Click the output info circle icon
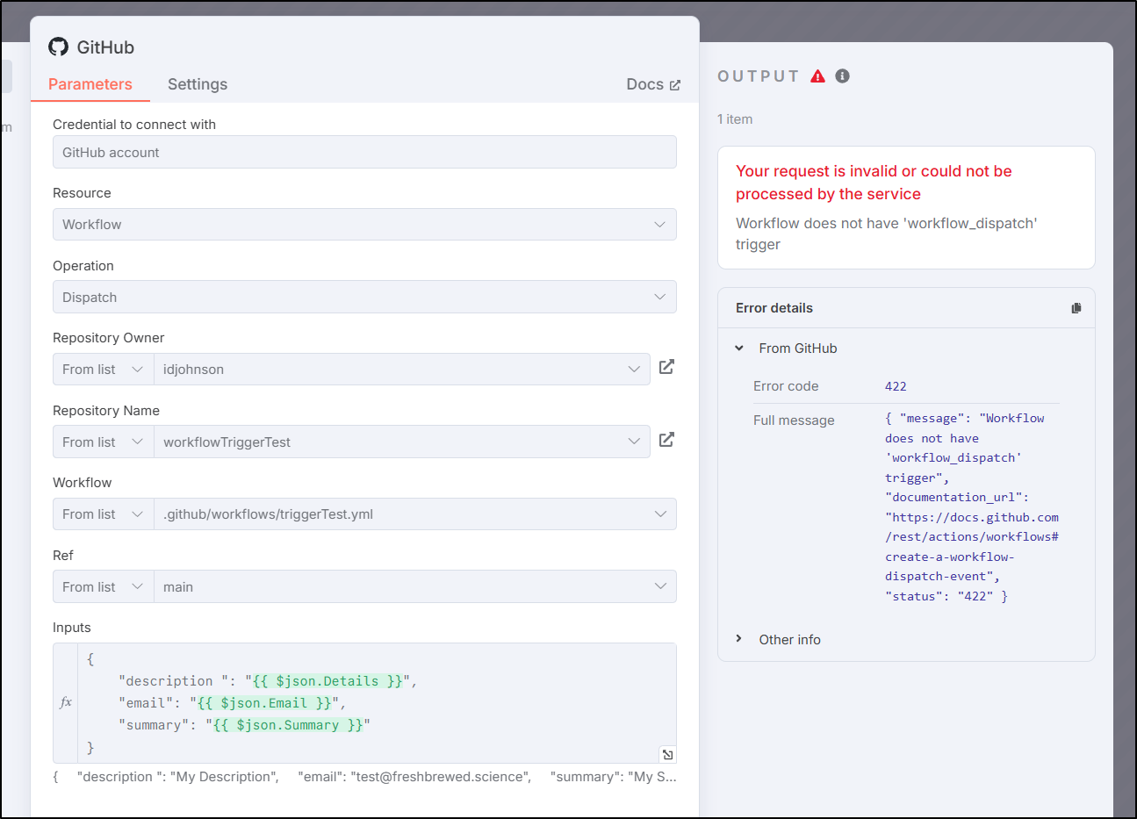Viewport: 1137px width, 819px height. point(843,76)
